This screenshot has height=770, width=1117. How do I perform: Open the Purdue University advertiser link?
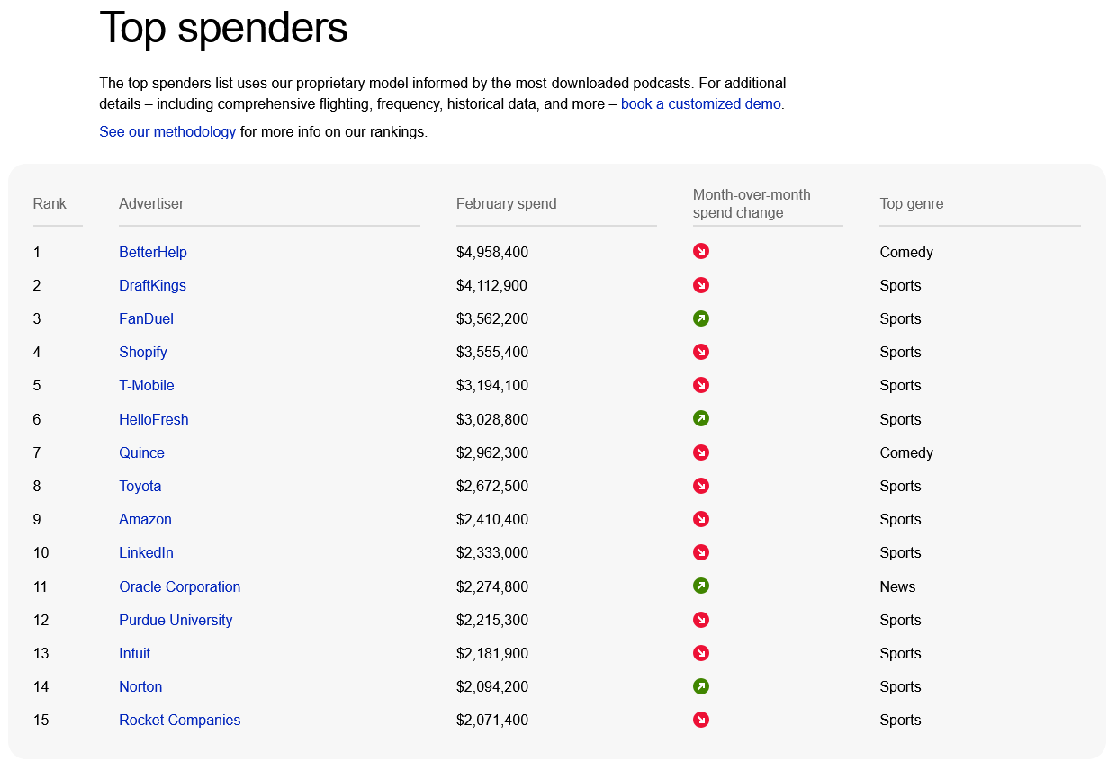[176, 620]
